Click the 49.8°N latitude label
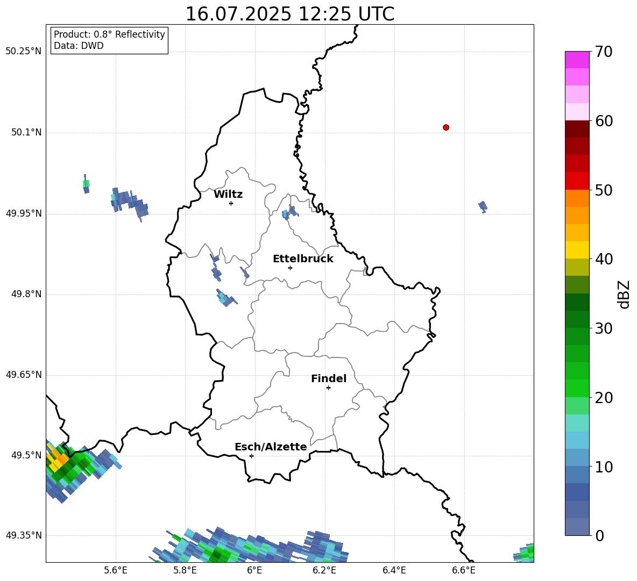This screenshot has height=581, width=637. click(x=26, y=294)
